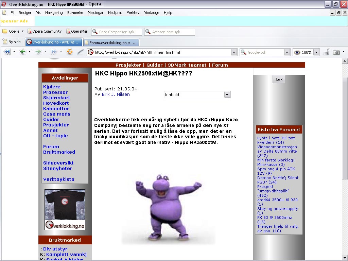Open the Vindauge menu
Viewport: 348px width, 261px height.
tap(152, 13)
